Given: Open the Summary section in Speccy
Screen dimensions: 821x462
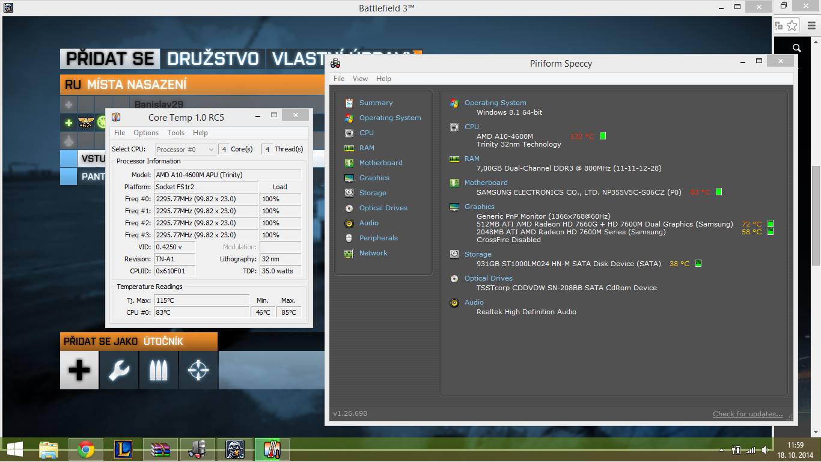Looking at the screenshot, I should [x=376, y=103].
